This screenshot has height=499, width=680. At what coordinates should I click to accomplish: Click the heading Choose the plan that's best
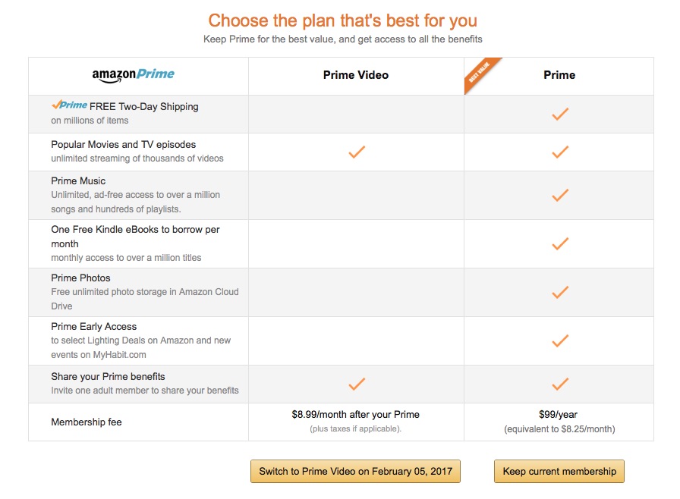click(340, 20)
